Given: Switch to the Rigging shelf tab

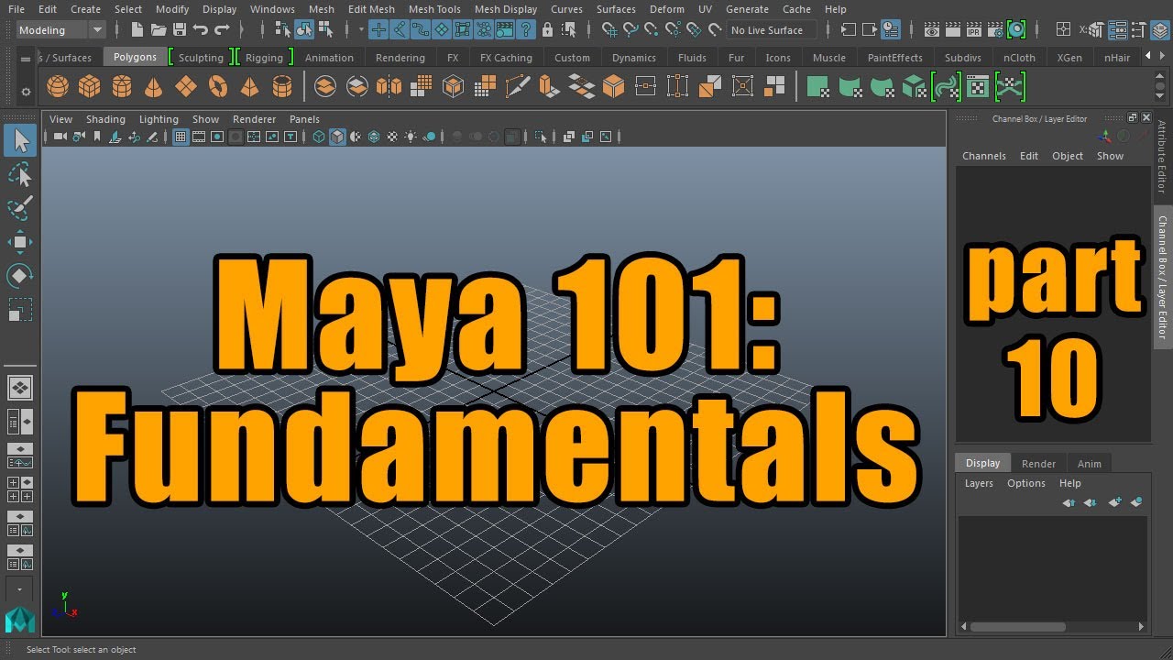Looking at the screenshot, I should [x=265, y=57].
